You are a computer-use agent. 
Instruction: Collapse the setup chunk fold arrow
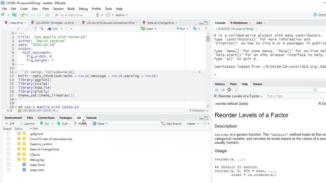point(16,72)
